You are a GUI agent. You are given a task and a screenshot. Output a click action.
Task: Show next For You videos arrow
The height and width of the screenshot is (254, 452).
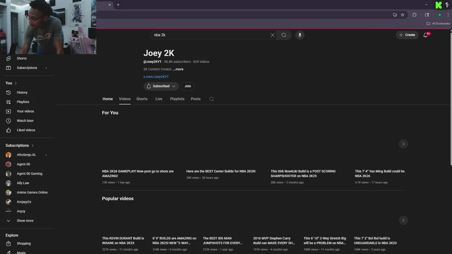tap(403, 144)
